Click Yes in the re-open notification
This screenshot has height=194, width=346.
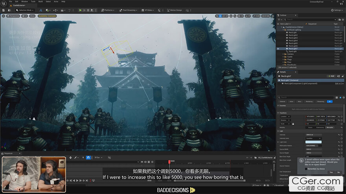click(331, 172)
